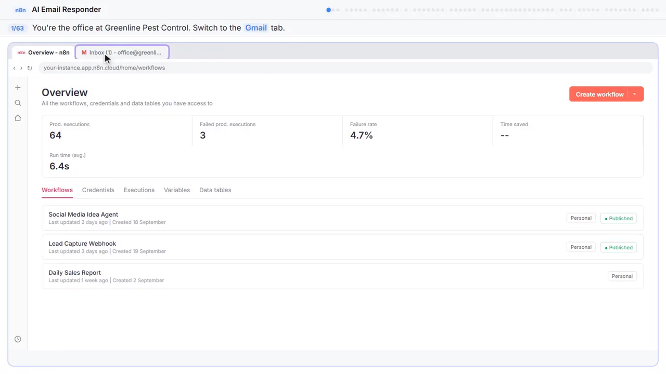Click the Personal tag on Social Media Idea Agent
Screen dimensions: 666x374
581,218
